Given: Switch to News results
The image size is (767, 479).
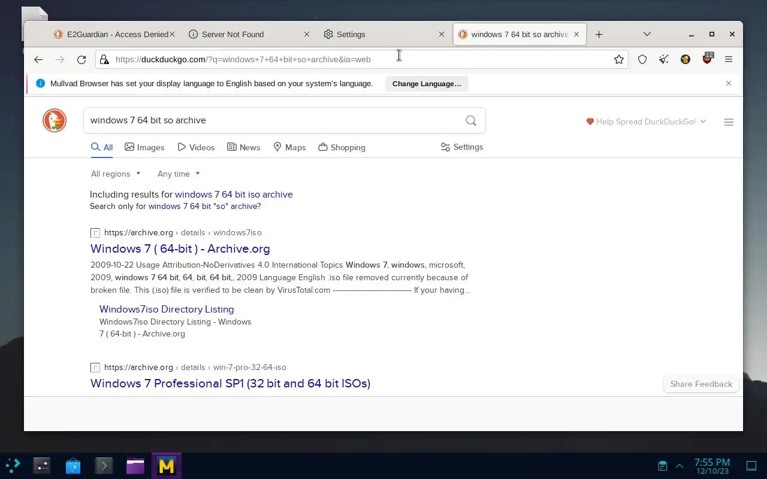Looking at the screenshot, I should coord(243,147).
